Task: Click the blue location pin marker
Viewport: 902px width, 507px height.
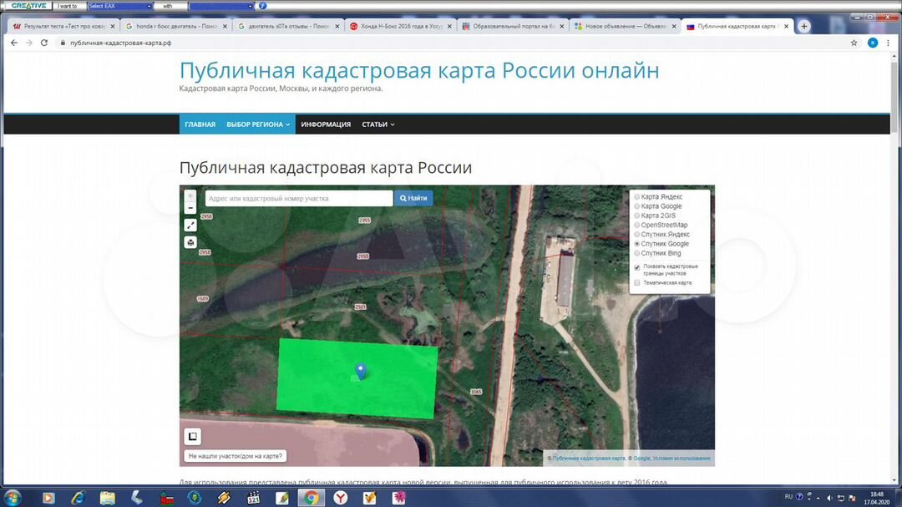Action: pyautogui.click(x=360, y=372)
